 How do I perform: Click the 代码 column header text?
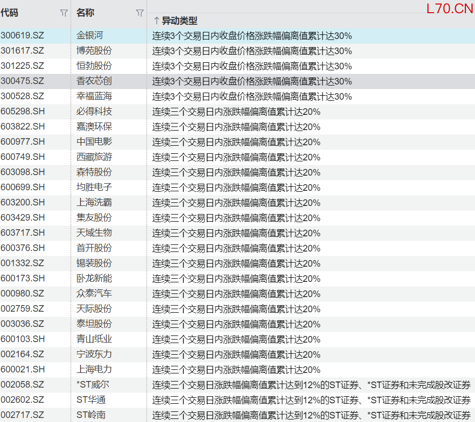(x=10, y=13)
